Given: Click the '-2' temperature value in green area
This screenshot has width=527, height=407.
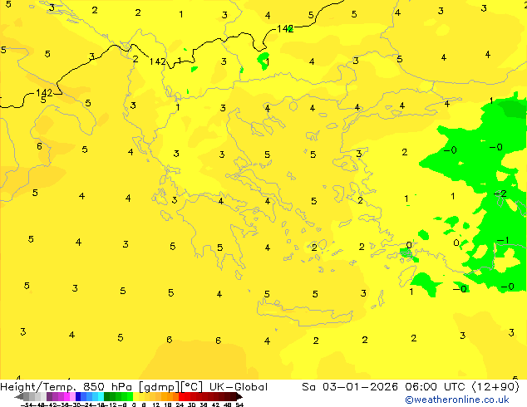Looking at the screenshot, I should (500, 194).
